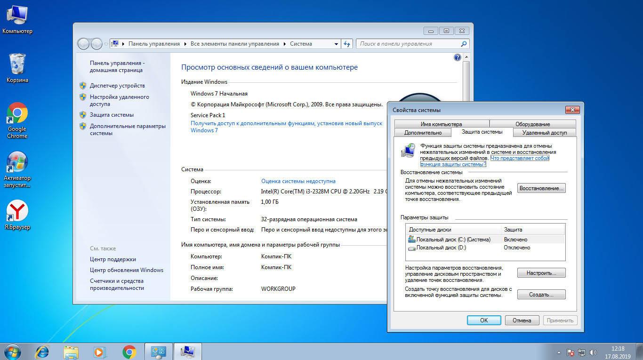Open Центр обновления Windows link
Viewport: 643px width, 360px height.
point(127,270)
